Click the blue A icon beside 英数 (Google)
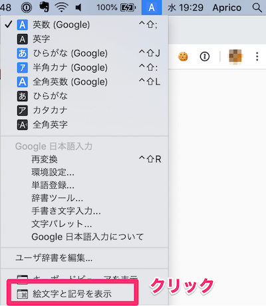Image resolution: width=266 pixels, height=306 pixels. click(x=23, y=25)
